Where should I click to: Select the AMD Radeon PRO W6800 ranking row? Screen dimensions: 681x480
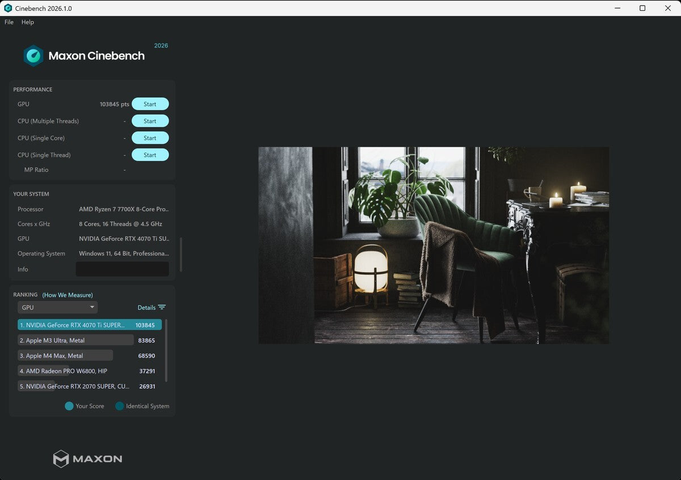coord(90,371)
